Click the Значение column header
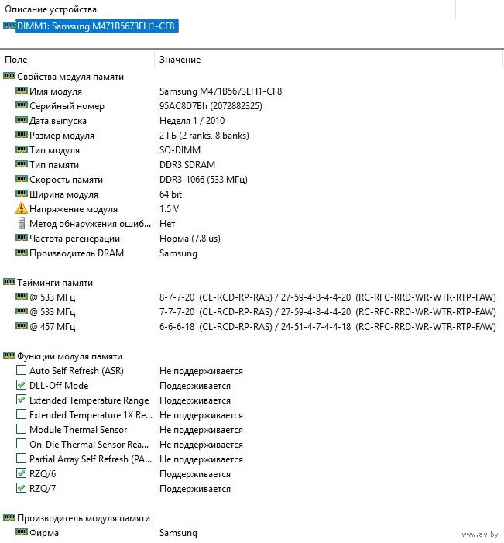Image resolution: width=504 pixels, height=543 pixels. click(180, 60)
